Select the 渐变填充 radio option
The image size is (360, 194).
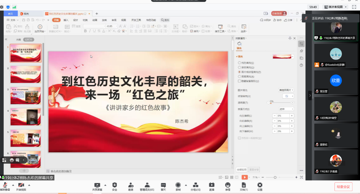[240, 67]
